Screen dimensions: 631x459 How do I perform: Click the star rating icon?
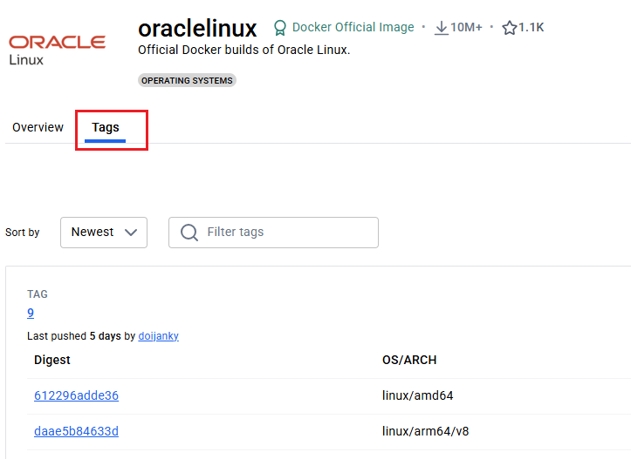click(510, 28)
